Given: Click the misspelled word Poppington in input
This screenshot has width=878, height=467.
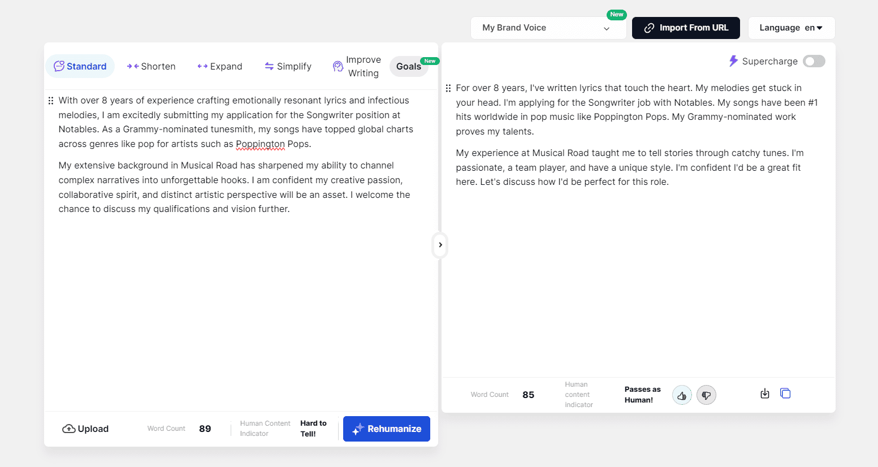Looking at the screenshot, I should click(260, 144).
